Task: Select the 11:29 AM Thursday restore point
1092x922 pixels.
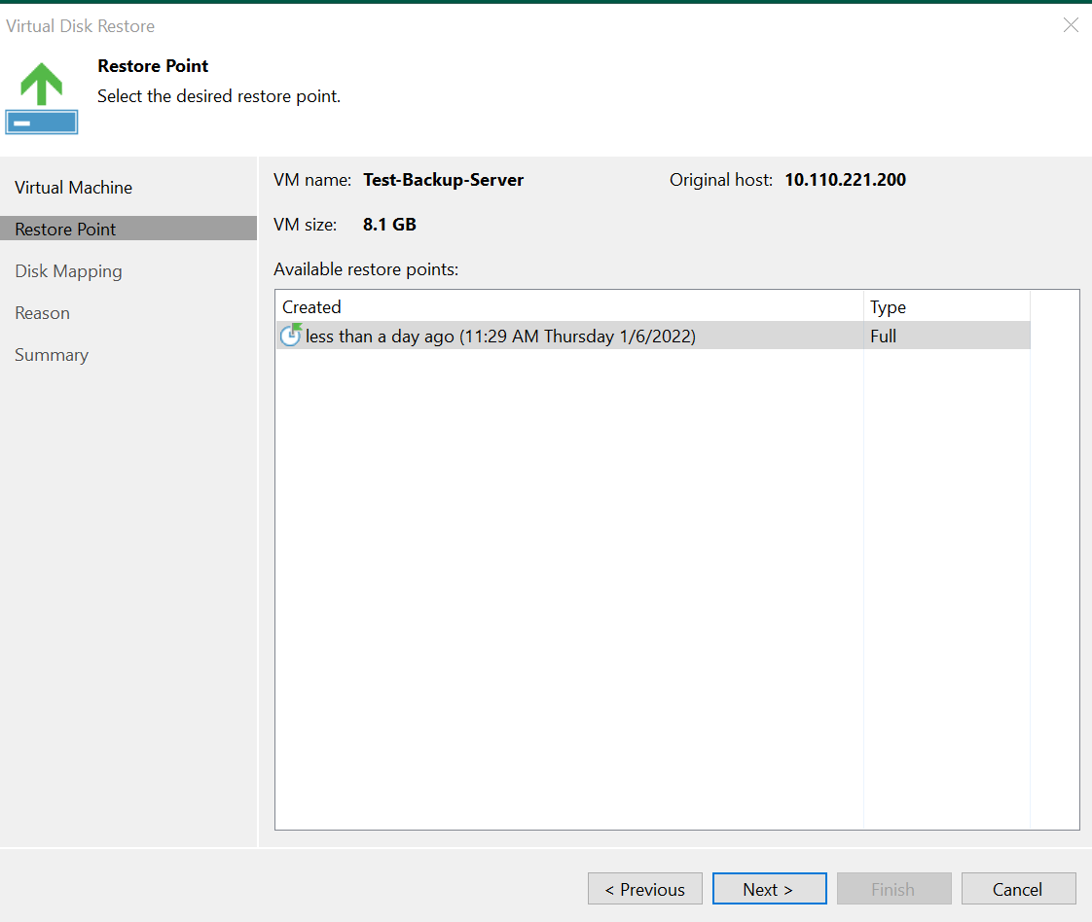Action: 500,337
